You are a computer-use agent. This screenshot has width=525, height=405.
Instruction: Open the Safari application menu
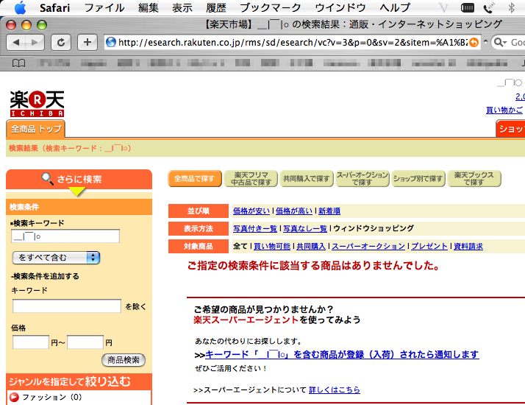pyautogui.click(x=54, y=7)
